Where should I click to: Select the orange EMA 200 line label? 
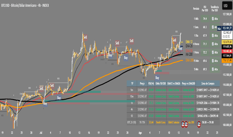coord(189,60)
